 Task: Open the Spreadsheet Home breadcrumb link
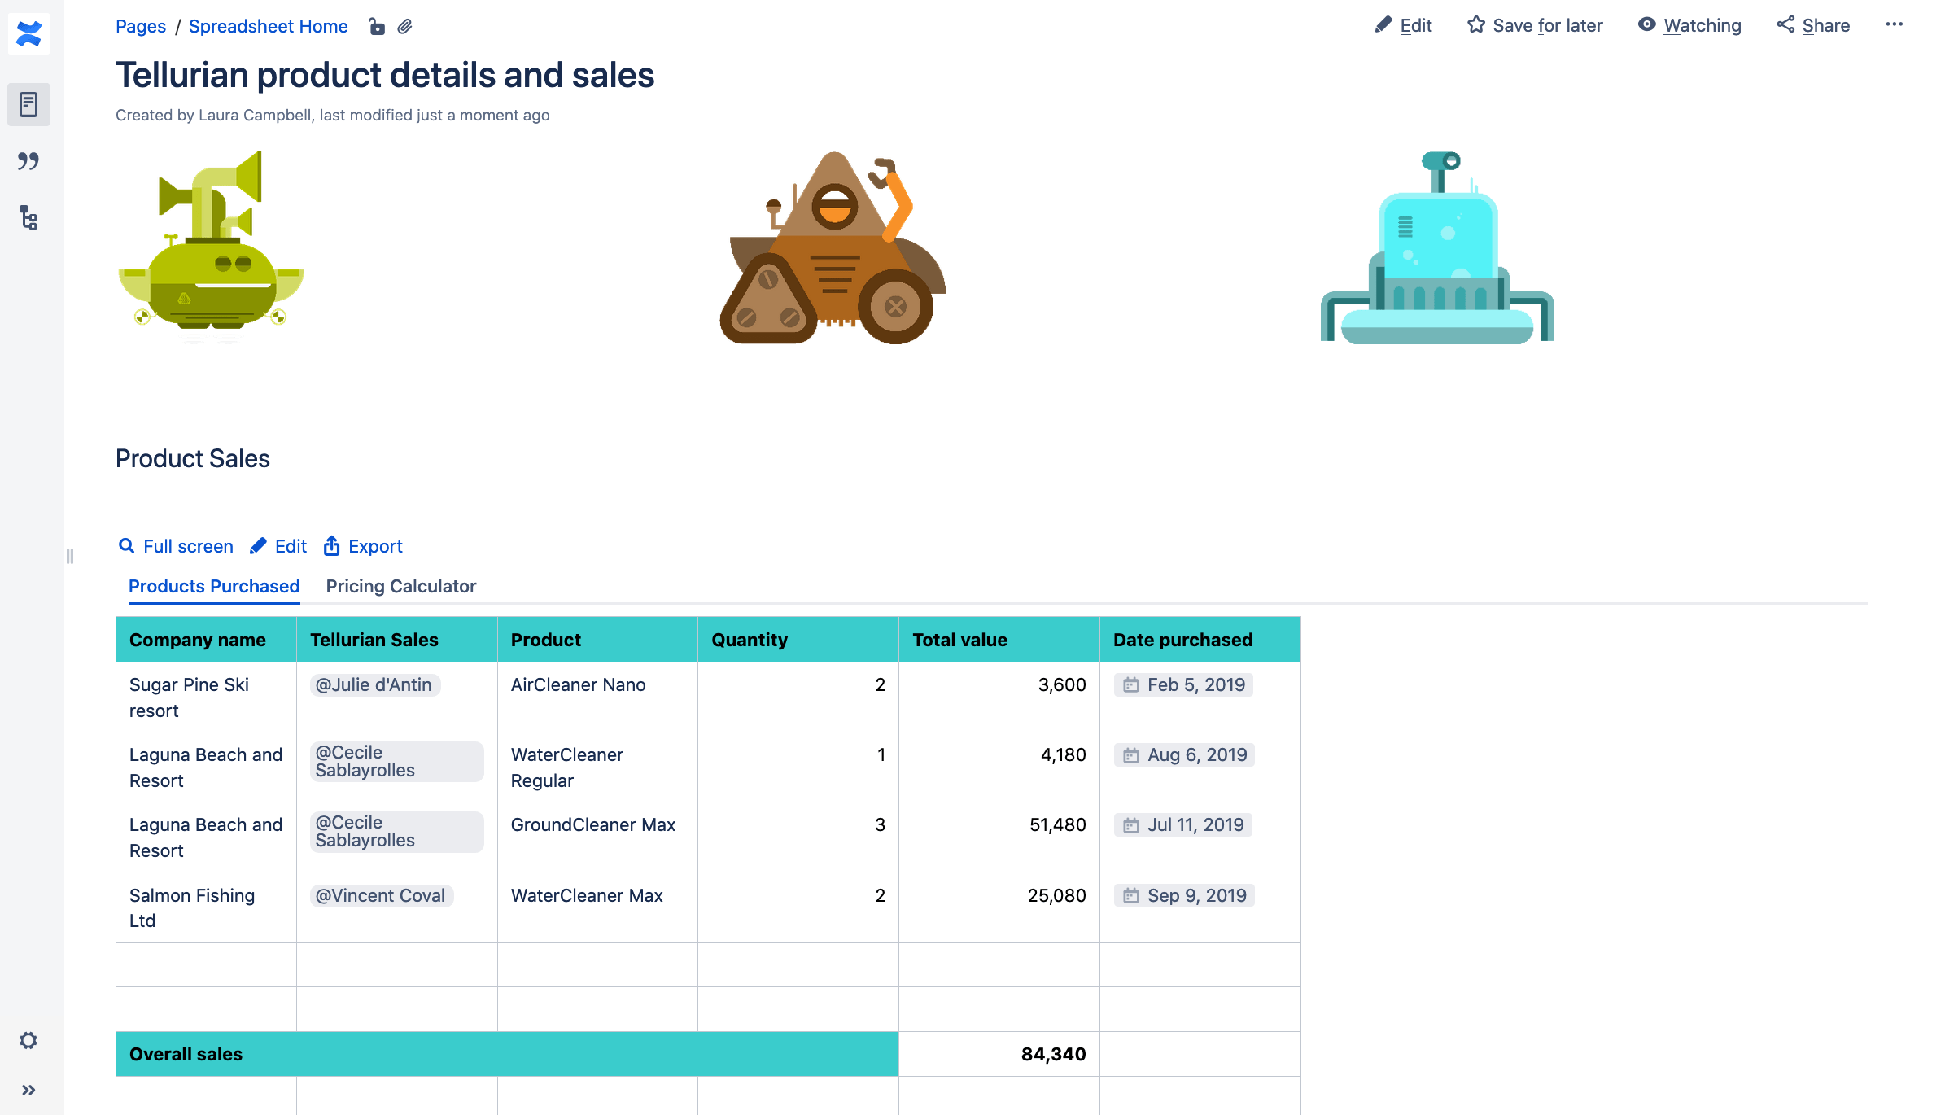pos(269,26)
